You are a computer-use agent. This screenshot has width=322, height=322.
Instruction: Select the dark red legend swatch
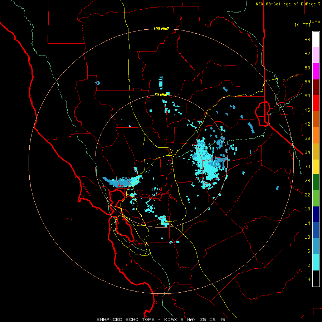316,87
